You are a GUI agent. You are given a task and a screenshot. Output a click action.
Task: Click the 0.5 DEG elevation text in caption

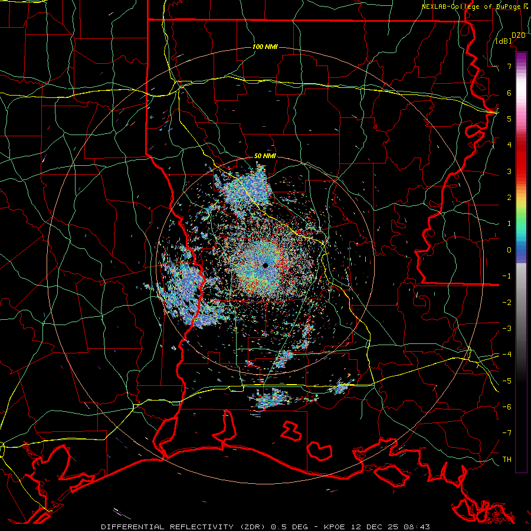[290, 527]
